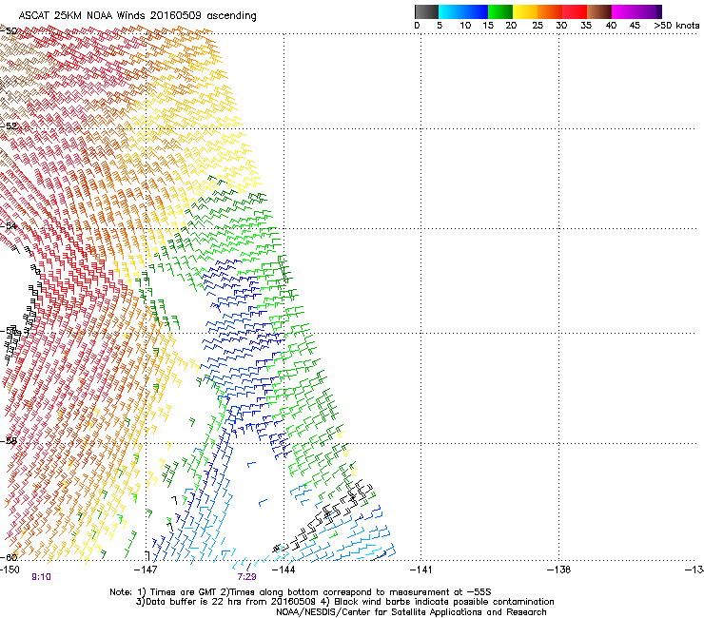Screen dimensions: 704x618
Task: Click the 'Data buffer is 22 hrs' note line
Action: [x=344, y=602]
